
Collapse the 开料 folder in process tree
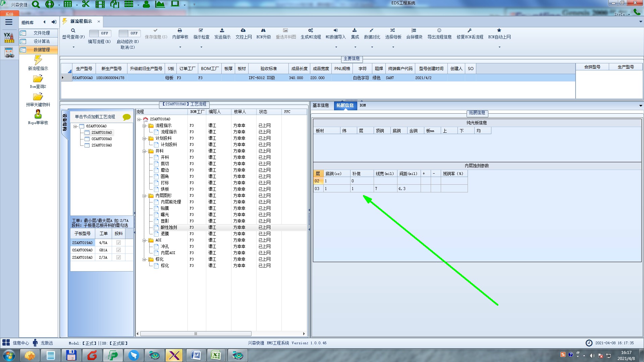144,151
